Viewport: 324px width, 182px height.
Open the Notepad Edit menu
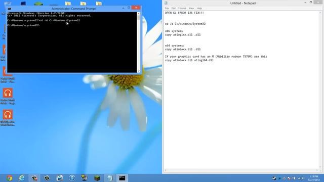(x=173, y=8)
